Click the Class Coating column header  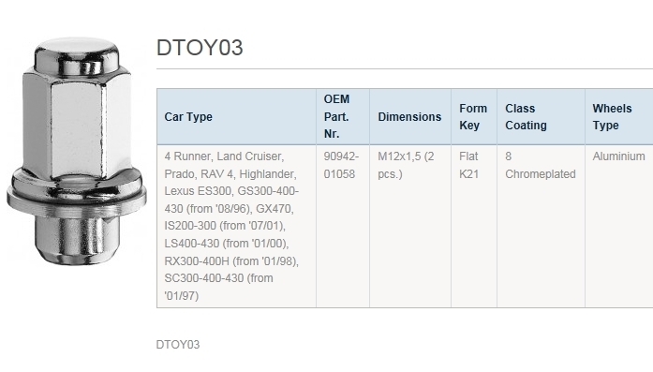[541, 116]
